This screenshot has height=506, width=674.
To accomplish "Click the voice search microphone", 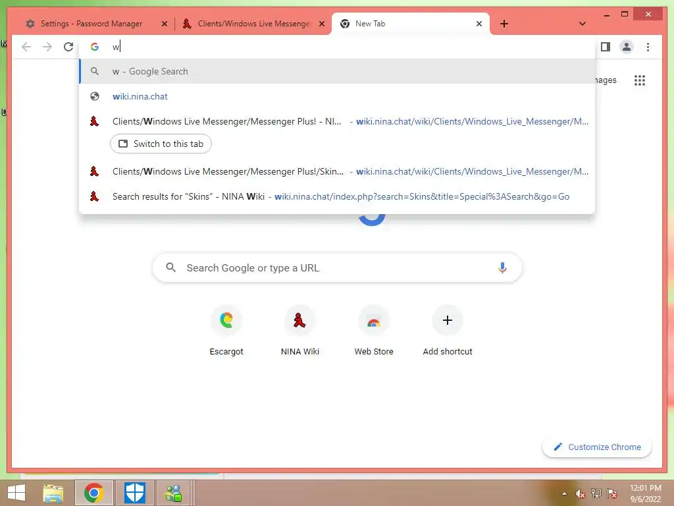I will coord(502,267).
